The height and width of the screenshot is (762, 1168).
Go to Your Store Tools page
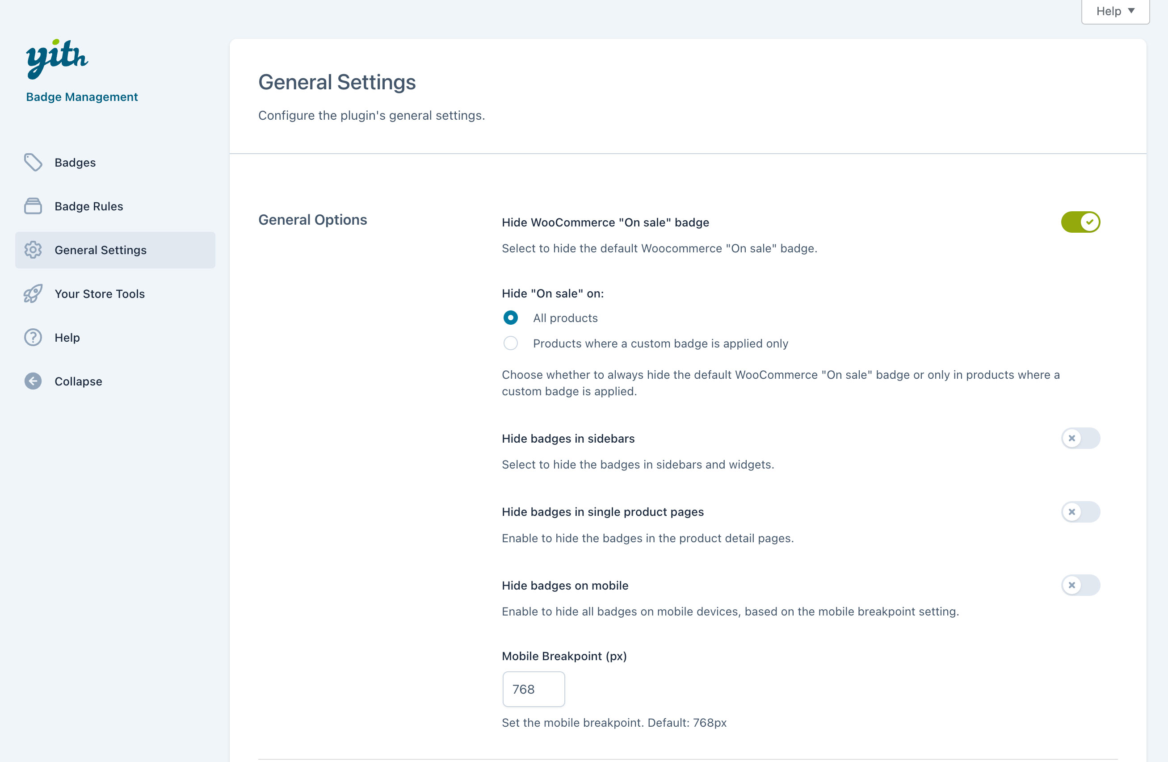[100, 293]
